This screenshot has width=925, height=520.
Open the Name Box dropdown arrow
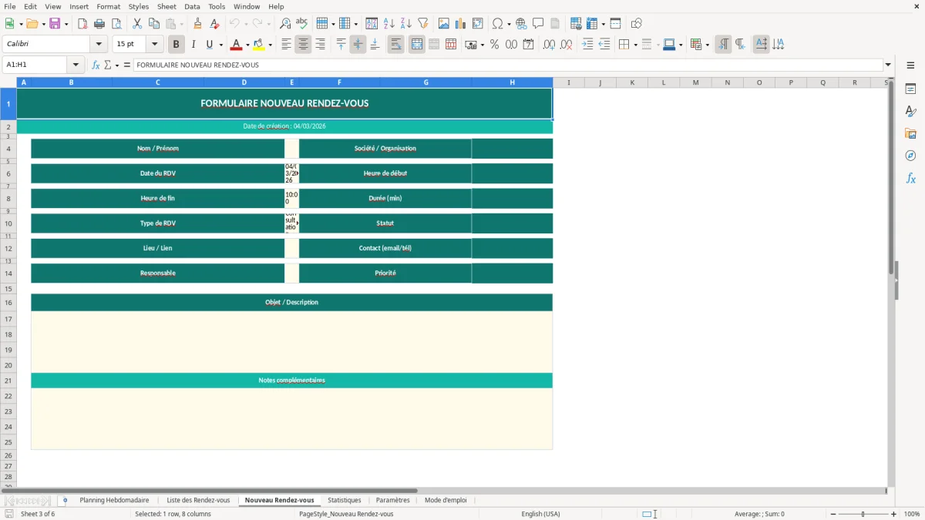click(x=76, y=65)
